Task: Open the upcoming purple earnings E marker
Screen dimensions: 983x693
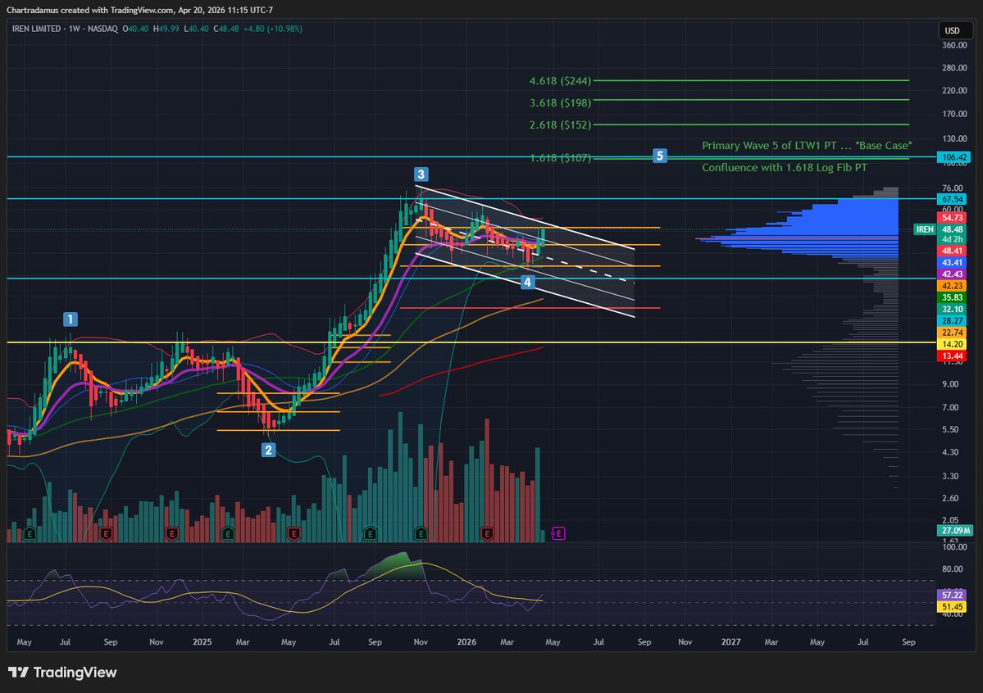Action: coord(558,534)
